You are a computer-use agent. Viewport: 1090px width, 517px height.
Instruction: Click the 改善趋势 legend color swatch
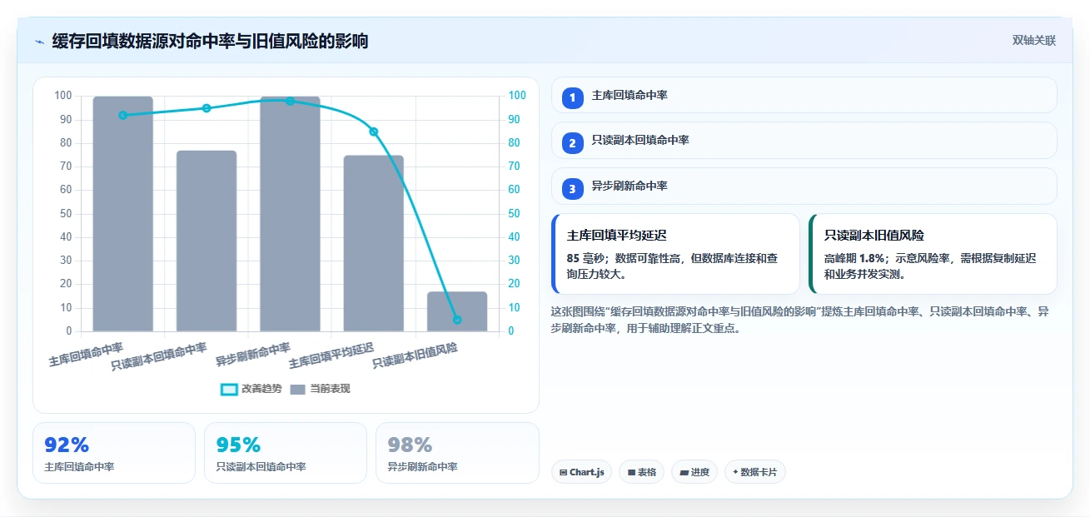click(x=229, y=389)
